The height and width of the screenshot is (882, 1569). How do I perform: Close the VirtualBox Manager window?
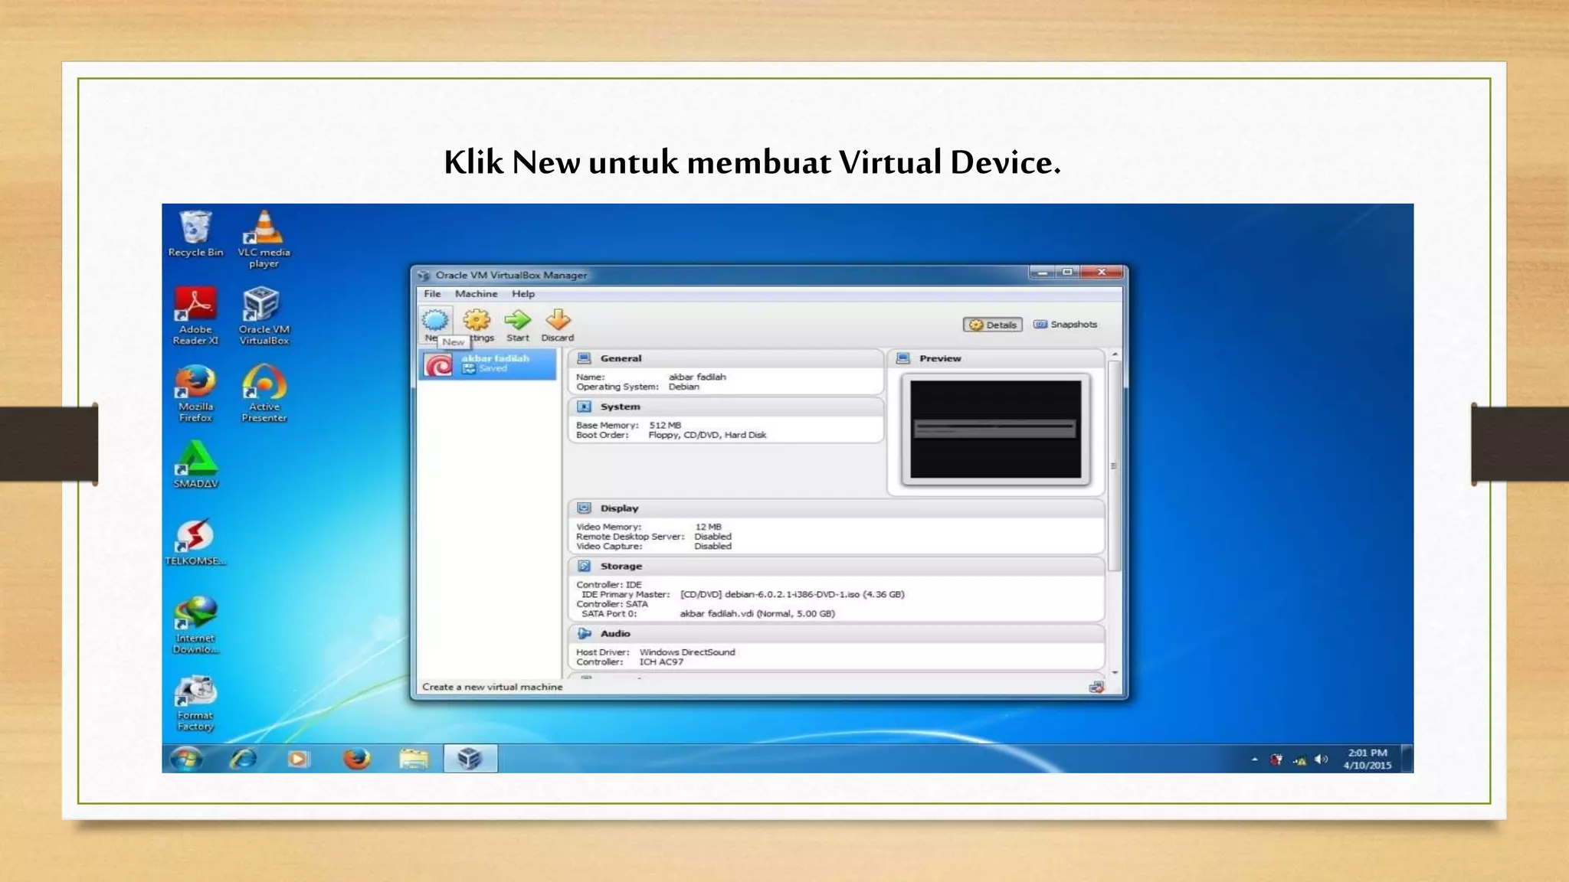coord(1102,272)
